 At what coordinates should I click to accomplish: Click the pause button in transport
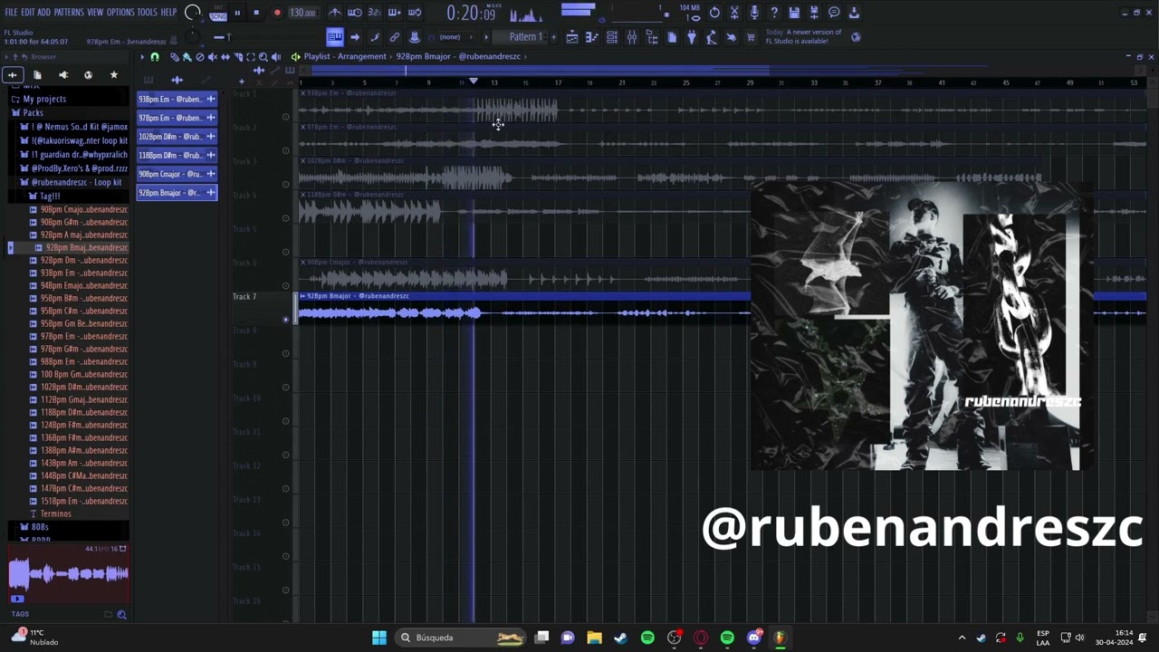[x=237, y=13]
